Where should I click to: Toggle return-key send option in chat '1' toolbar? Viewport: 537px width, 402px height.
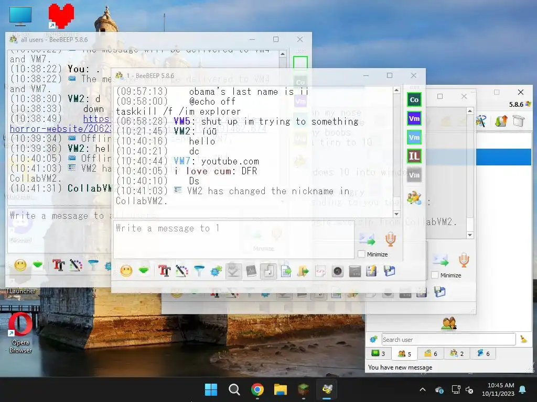pos(268,271)
